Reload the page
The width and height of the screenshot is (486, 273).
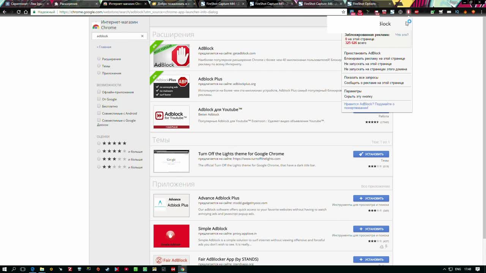pos(19,12)
